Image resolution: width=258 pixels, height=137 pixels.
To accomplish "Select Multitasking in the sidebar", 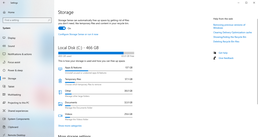I will [x=14, y=95].
